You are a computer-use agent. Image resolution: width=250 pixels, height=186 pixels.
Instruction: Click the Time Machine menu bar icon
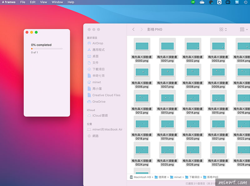pos(246,2)
